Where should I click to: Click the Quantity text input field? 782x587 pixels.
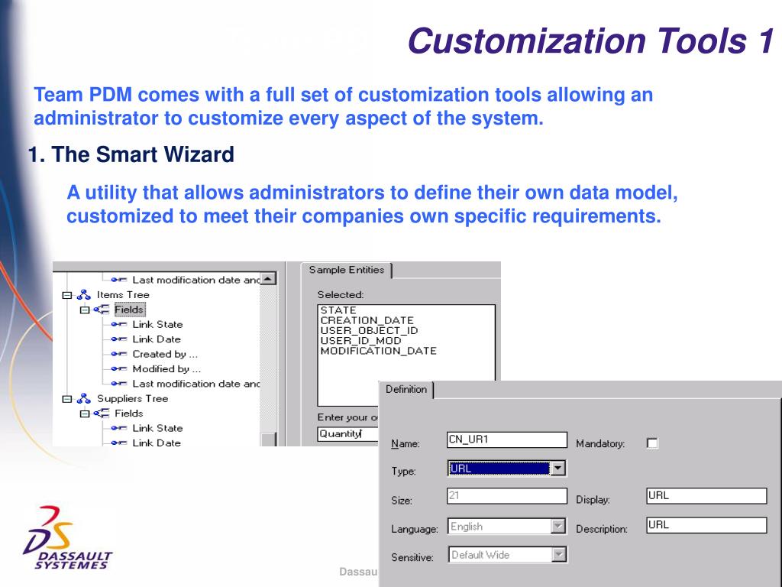pos(347,434)
